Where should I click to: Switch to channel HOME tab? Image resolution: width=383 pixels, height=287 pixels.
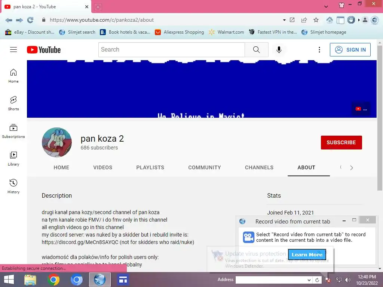(61, 167)
